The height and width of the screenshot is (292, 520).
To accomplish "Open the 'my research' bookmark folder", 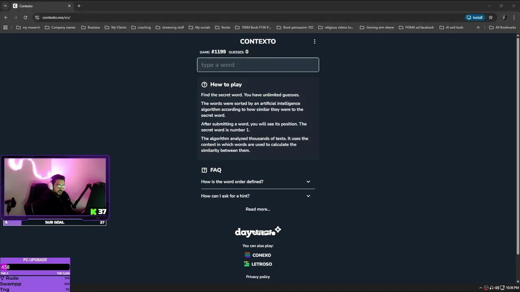I will pos(28,28).
